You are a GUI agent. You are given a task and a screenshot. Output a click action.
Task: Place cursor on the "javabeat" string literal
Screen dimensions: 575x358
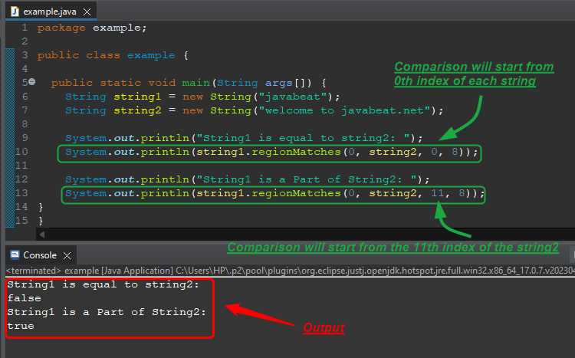(x=292, y=97)
